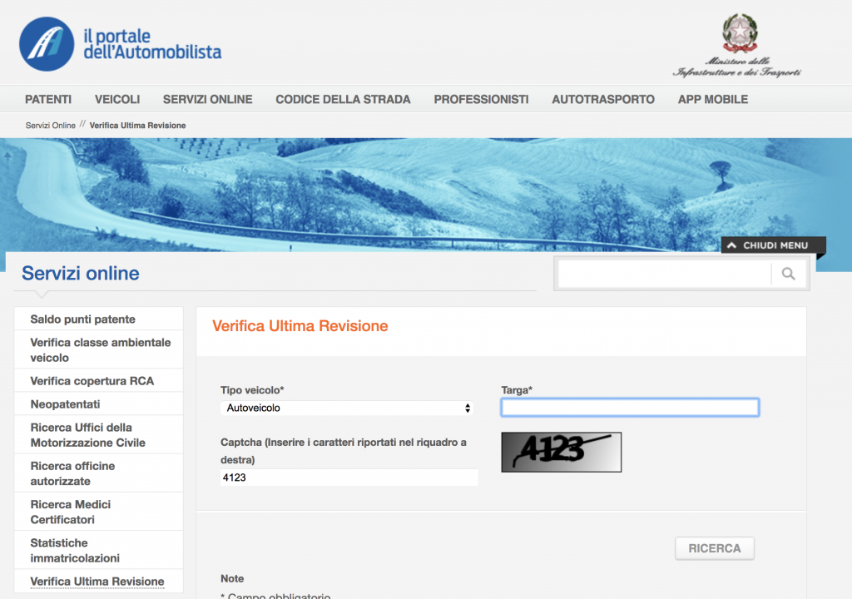Click the CHIUDI MENU up-arrow icon
852x599 pixels.
[731, 245]
